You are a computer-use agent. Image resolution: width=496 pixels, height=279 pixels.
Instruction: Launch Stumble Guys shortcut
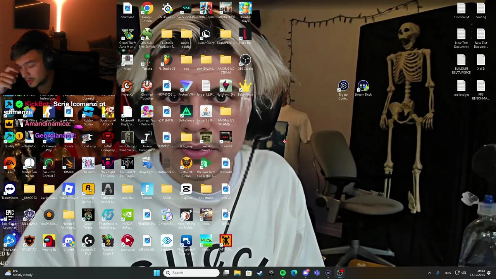point(245,12)
